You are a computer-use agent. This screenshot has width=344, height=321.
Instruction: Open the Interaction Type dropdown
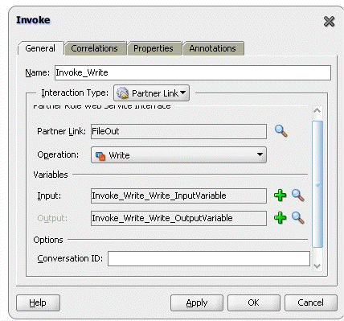click(152, 93)
